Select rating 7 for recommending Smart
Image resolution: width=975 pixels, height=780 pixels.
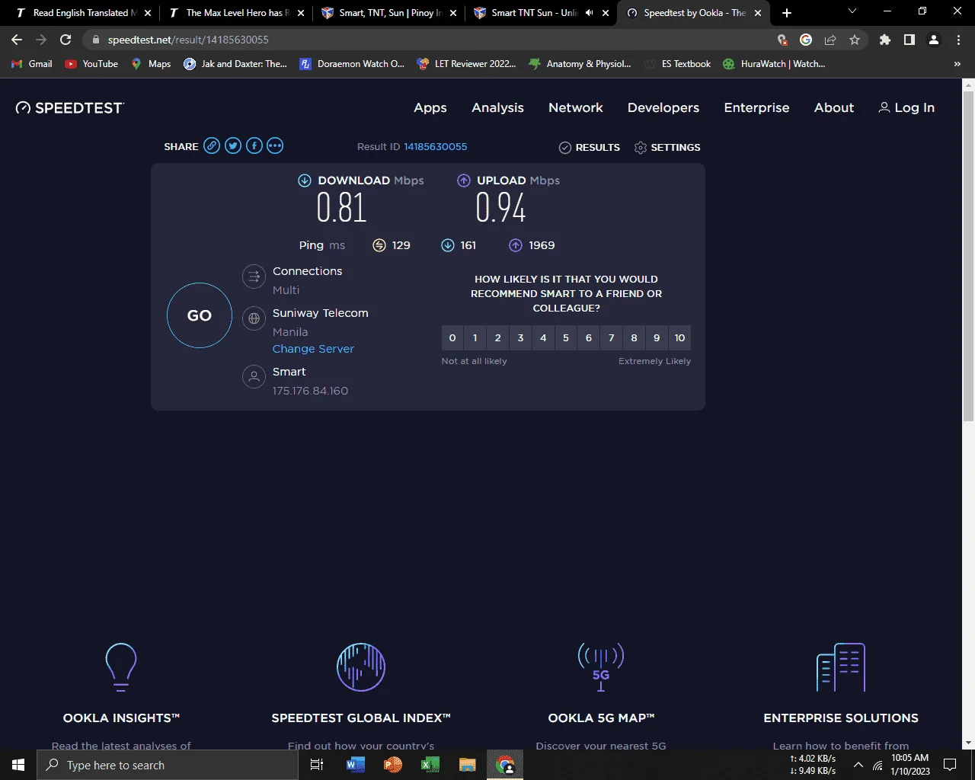612,337
